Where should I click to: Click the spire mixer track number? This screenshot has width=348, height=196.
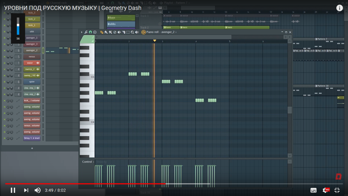(x=18, y=82)
